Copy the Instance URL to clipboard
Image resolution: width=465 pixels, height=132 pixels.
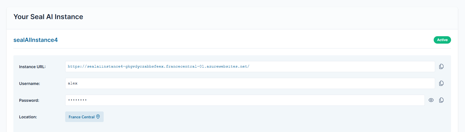tap(441, 66)
